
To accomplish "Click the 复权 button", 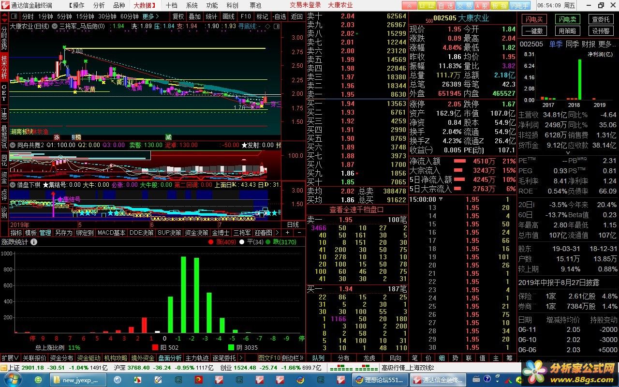I will (x=178, y=16).
